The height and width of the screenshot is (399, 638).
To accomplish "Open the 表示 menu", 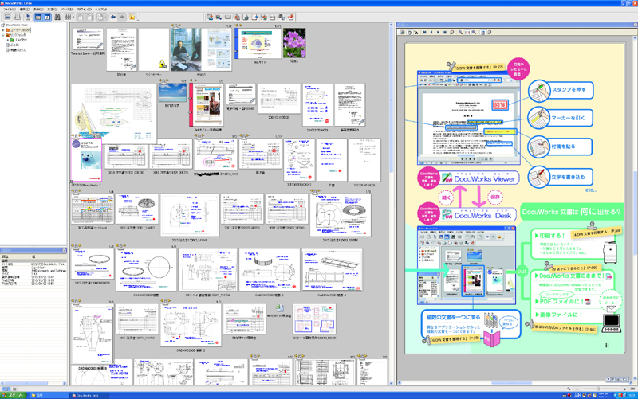I will 37,9.
